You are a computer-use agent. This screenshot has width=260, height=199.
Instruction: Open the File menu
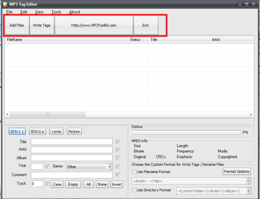(9, 12)
